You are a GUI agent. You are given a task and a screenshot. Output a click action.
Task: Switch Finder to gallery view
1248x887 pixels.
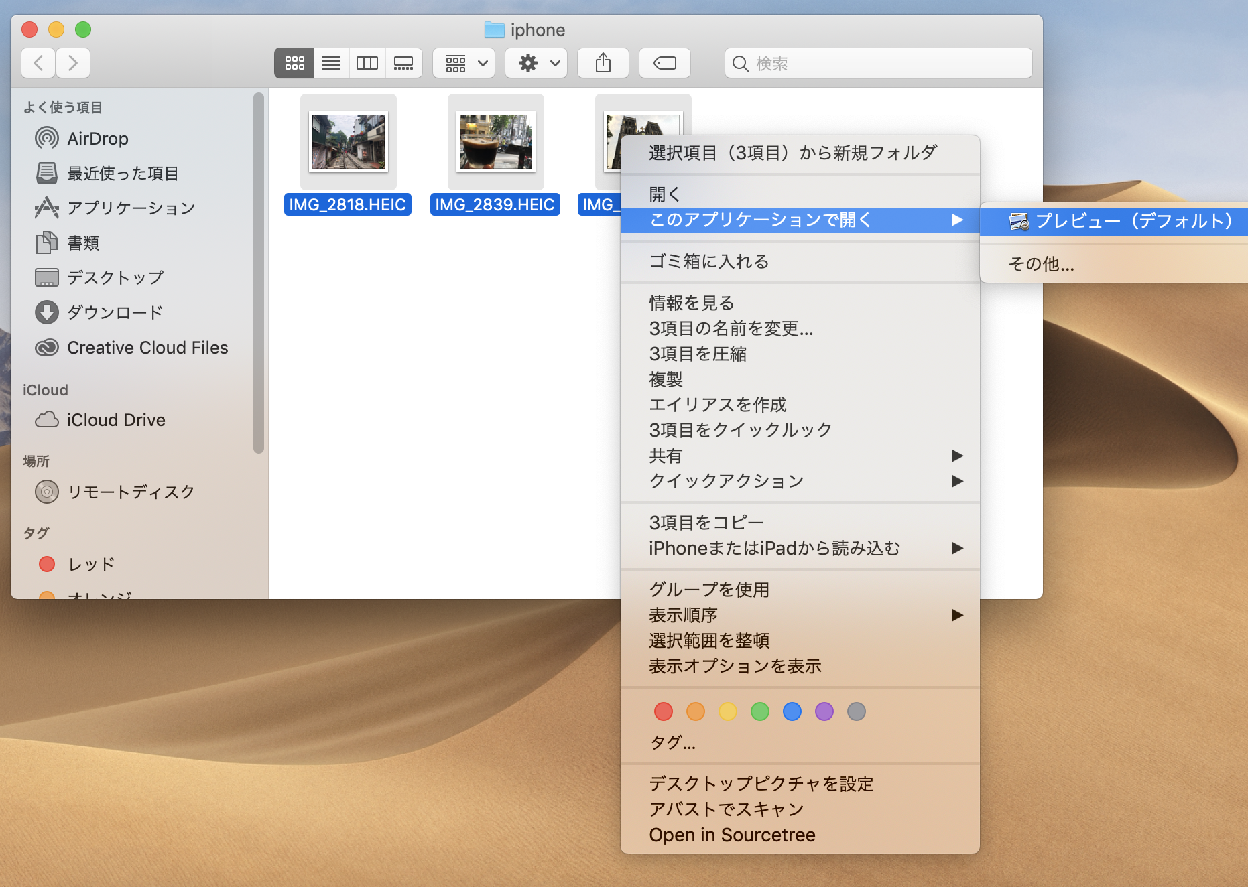(403, 63)
